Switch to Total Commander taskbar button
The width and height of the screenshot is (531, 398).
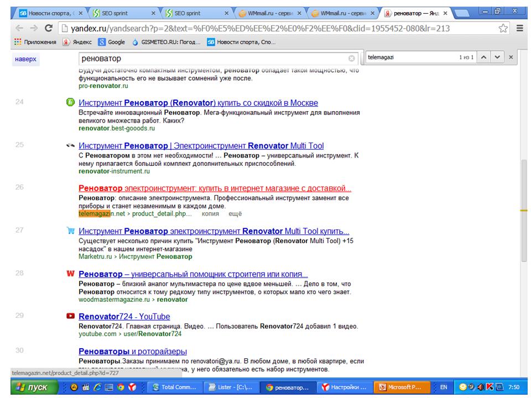click(x=175, y=387)
